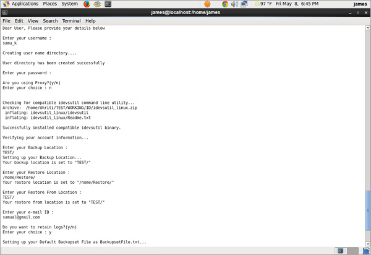Minimize the terminal window
This screenshot has height=255, width=371.
[x=350, y=13]
